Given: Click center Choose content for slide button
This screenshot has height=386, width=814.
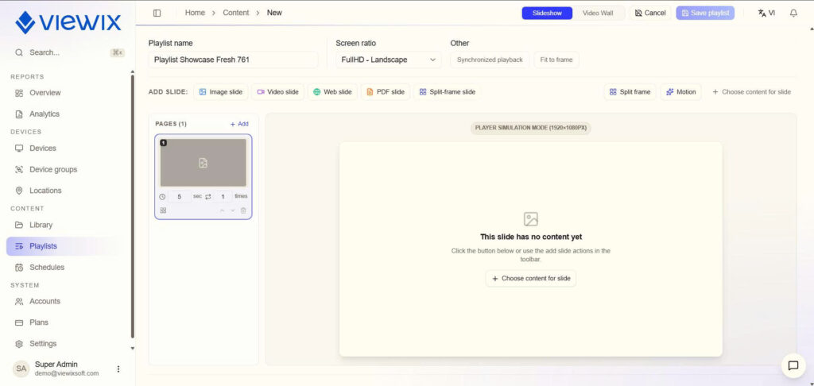Looking at the screenshot, I should (530, 279).
